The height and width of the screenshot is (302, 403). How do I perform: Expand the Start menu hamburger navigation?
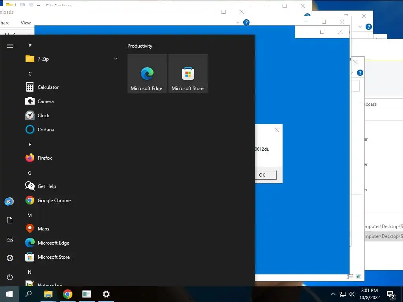point(10,46)
